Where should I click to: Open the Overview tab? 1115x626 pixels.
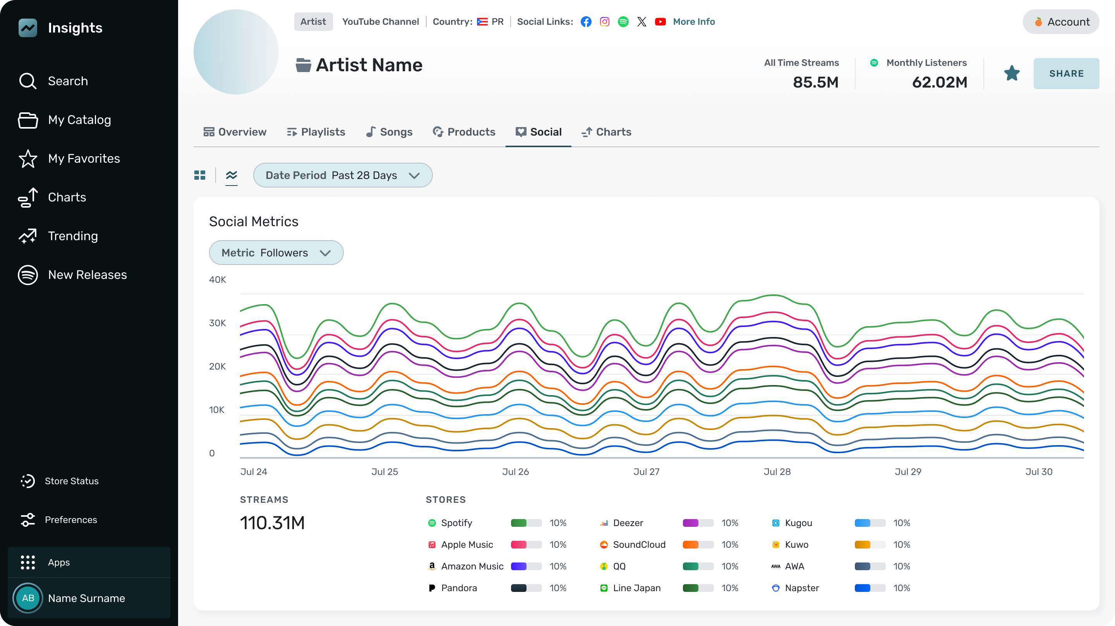pos(235,132)
